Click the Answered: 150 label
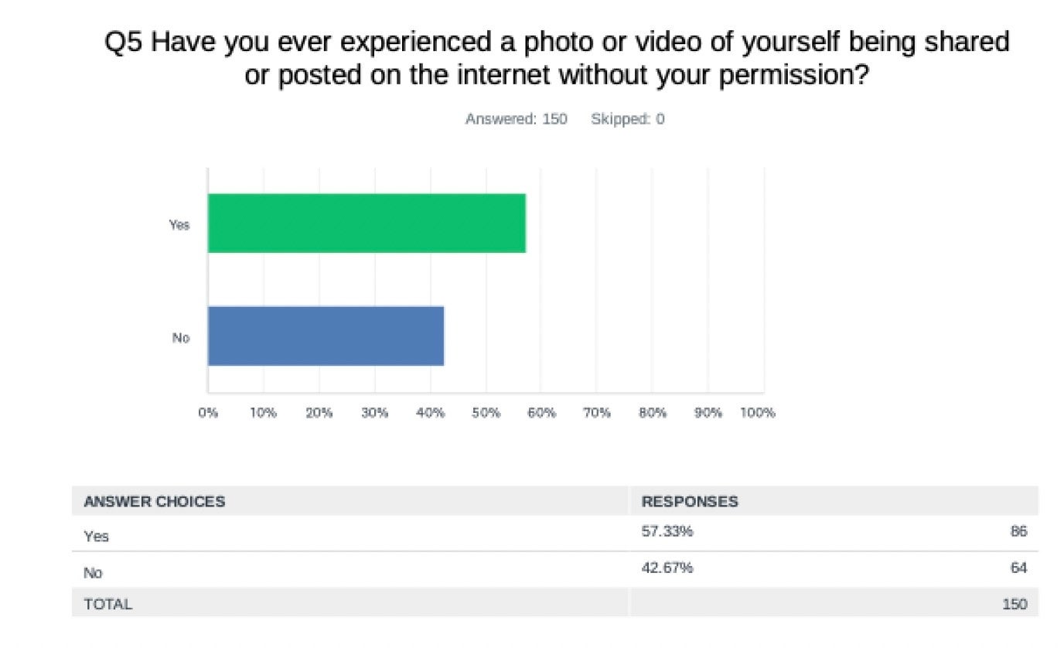This screenshot has height=648, width=1064. point(516,119)
